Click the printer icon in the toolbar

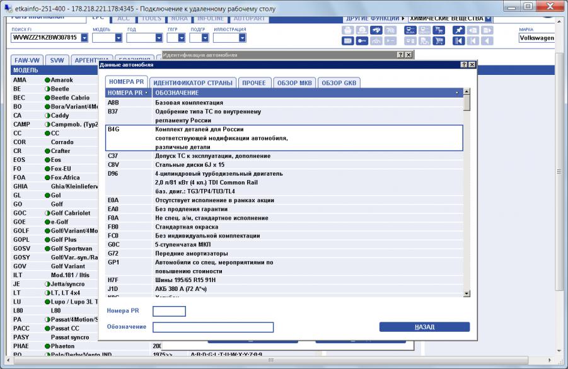pyautogui.click(x=348, y=30)
